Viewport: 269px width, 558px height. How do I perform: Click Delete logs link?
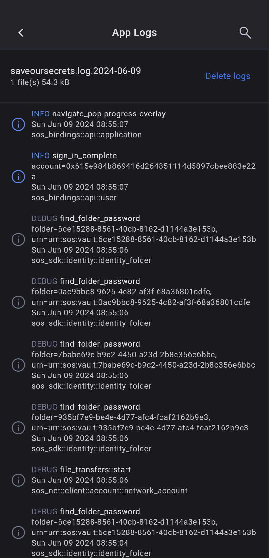[228, 76]
